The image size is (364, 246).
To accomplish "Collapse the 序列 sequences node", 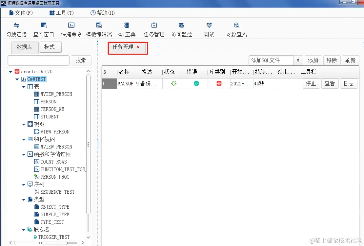I will (23, 184).
